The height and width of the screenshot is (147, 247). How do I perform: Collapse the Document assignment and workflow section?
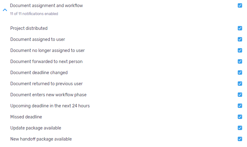pyautogui.click(x=5, y=10)
